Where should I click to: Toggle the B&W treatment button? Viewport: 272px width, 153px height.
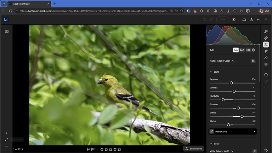click(242, 50)
